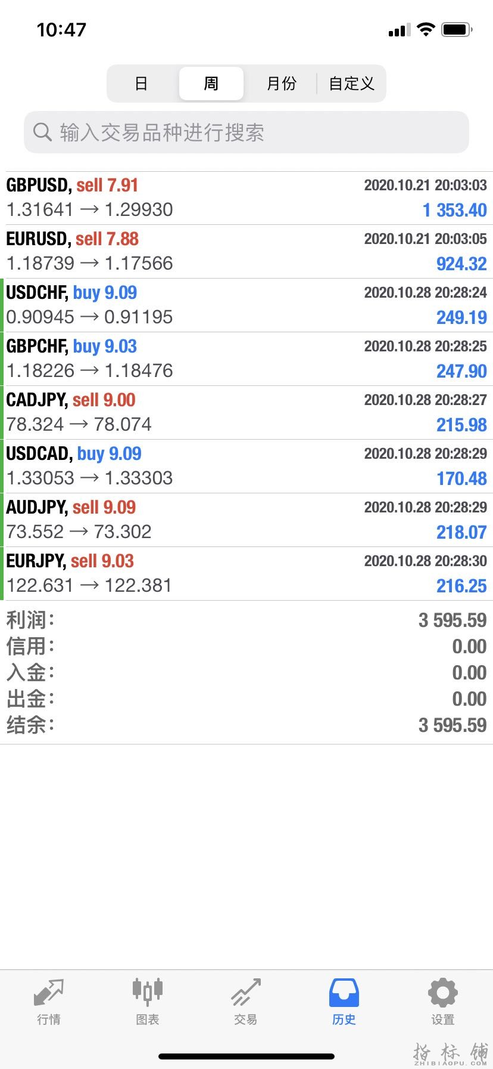493x1069 pixels.
Task: Open the AUDJPY sell 9.09 trade row
Action: (246, 520)
